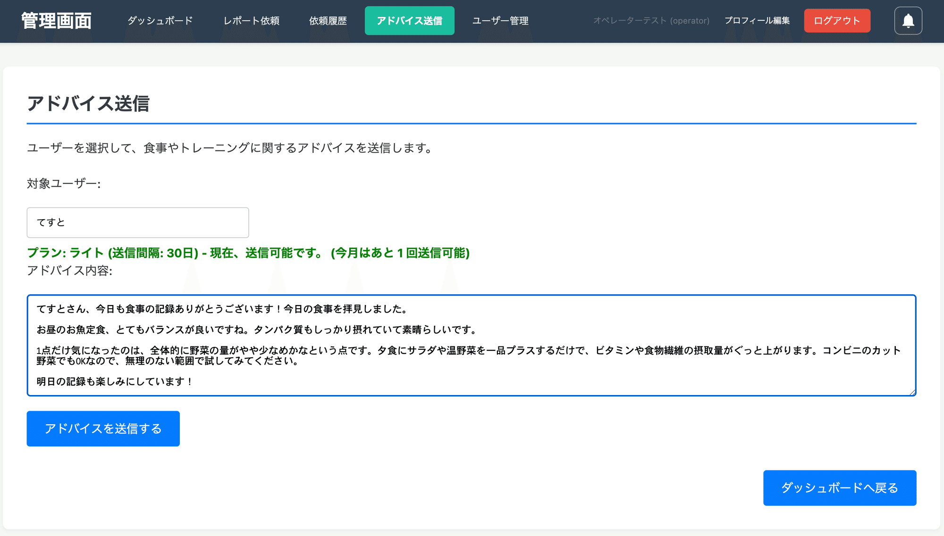The width and height of the screenshot is (944, 536).
Task: Select てすと from the user selector
Action: click(138, 223)
